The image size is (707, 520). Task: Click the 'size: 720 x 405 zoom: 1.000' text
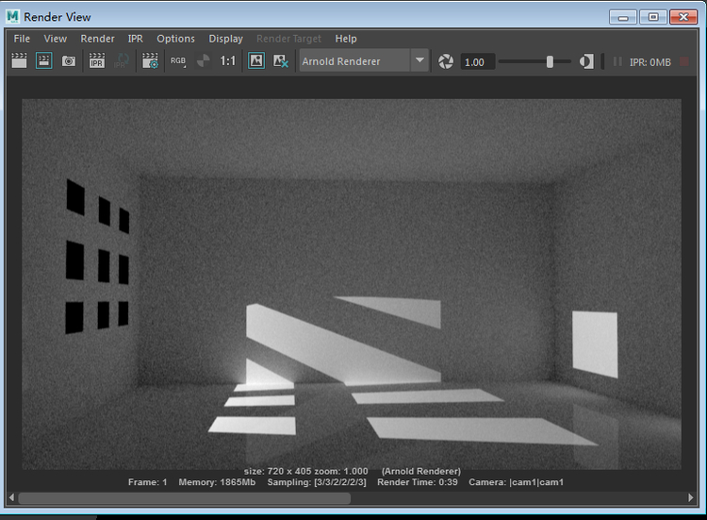pos(306,471)
